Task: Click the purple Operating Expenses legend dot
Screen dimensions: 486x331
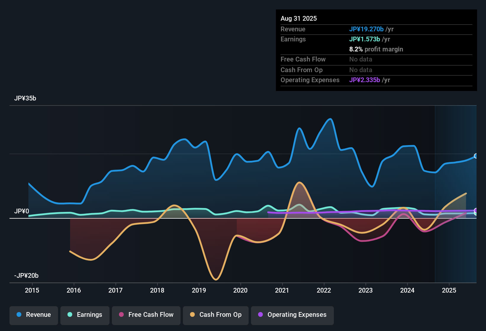Action: click(260, 315)
